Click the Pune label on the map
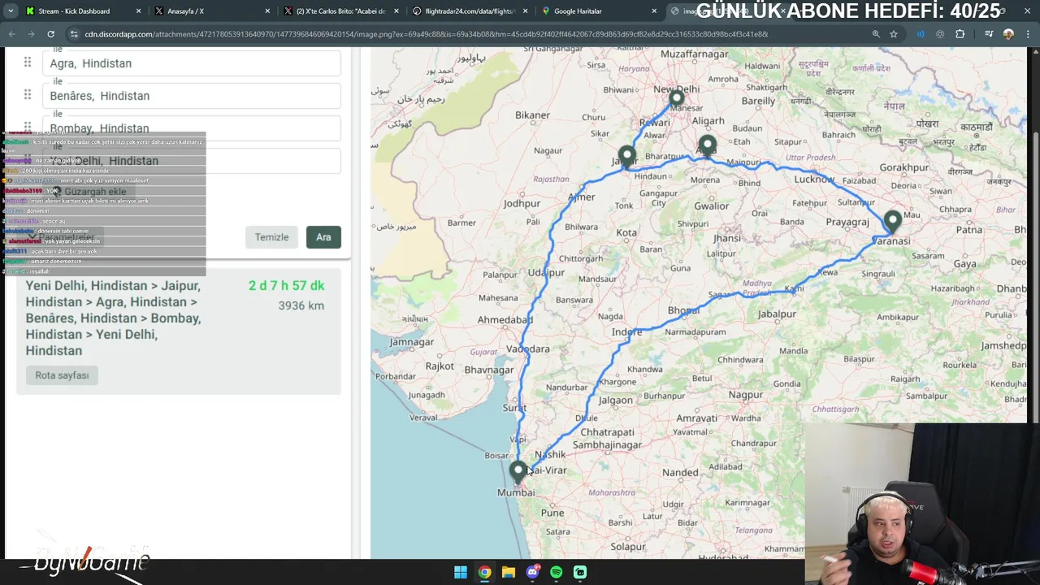Viewport: 1040px width, 585px height. click(552, 513)
